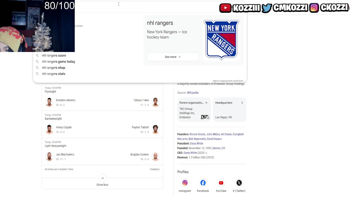Click fighter name Henry Cejudo
350x197 pixels.
[x=64, y=127]
